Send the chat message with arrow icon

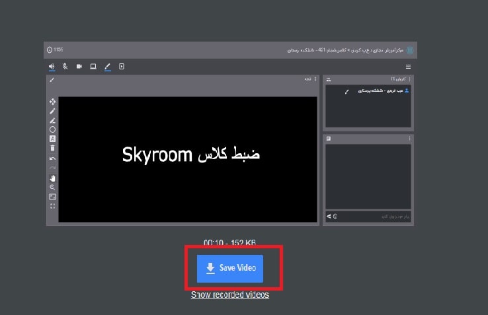(x=329, y=216)
